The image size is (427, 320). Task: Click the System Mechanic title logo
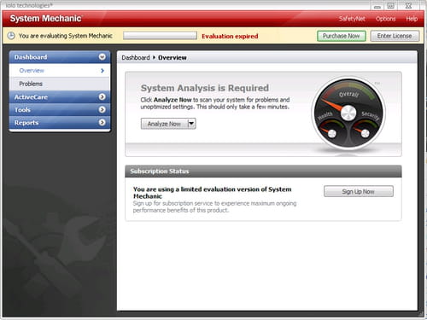(x=45, y=19)
